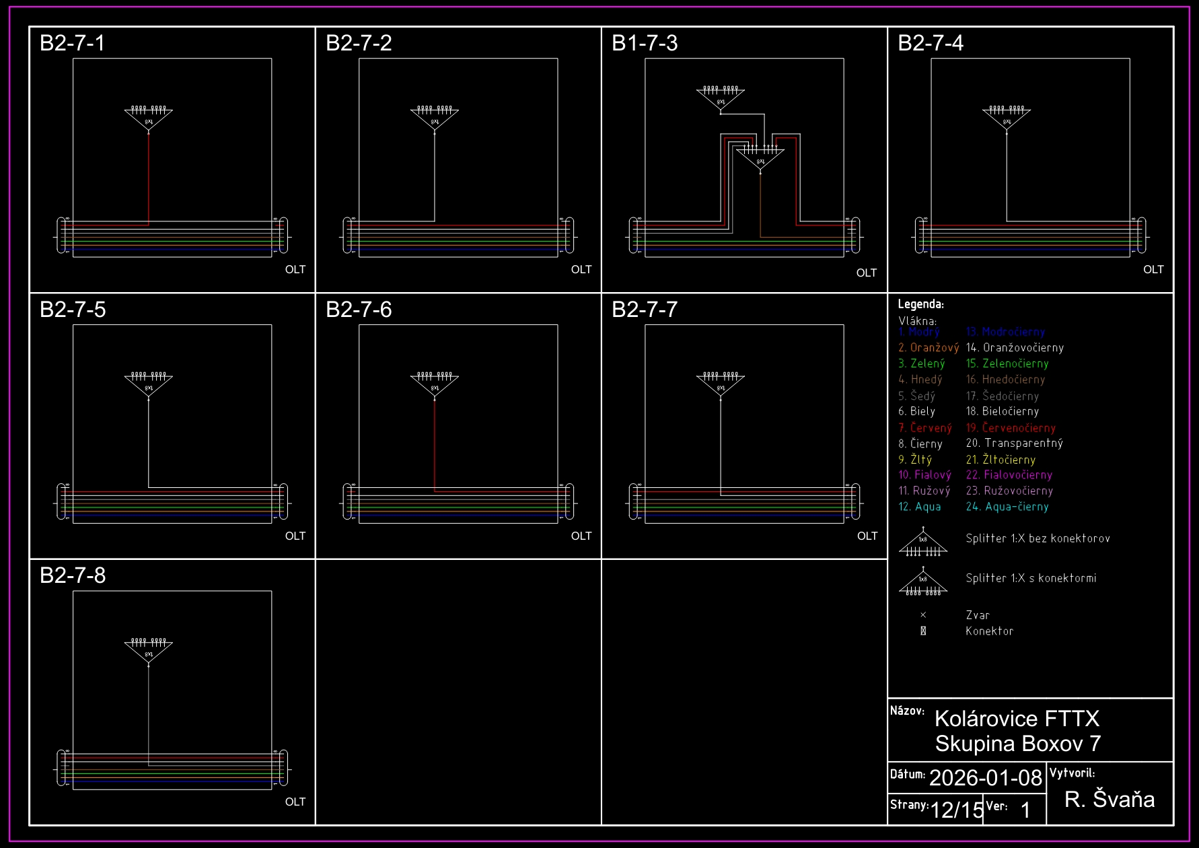Click the 'Kolárovice FTTX' title text

pos(1017,719)
